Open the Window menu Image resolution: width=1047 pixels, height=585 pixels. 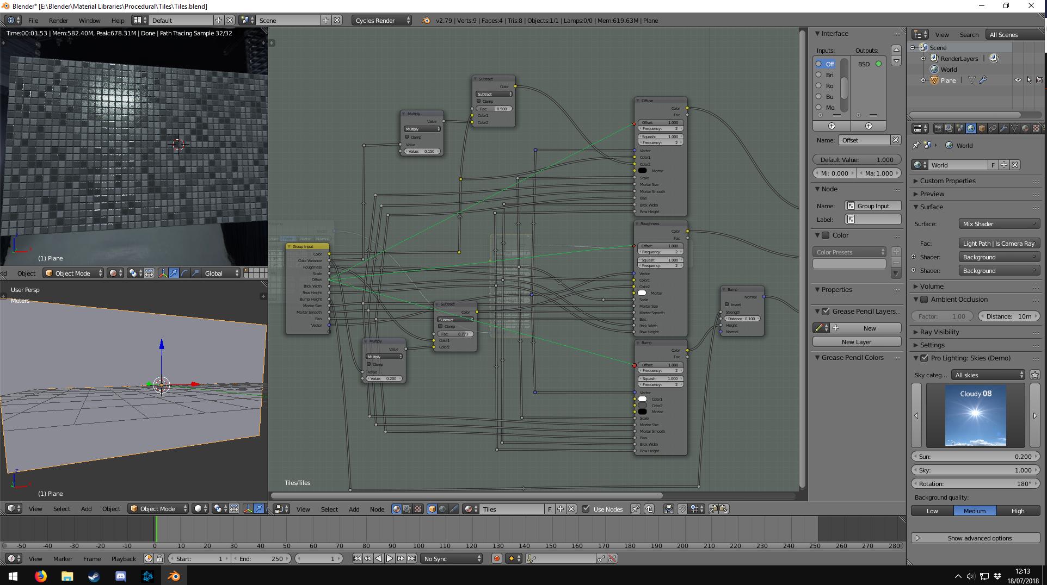tap(89, 20)
